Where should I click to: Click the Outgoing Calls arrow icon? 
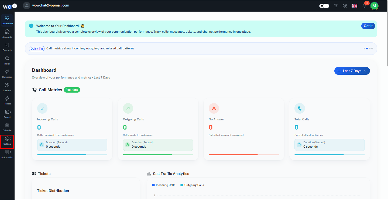pyautogui.click(x=128, y=108)
